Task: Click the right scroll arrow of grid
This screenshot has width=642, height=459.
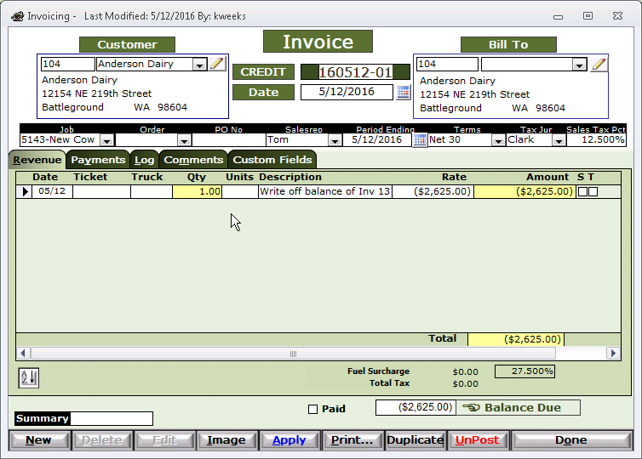Action: tap(613, 353)
